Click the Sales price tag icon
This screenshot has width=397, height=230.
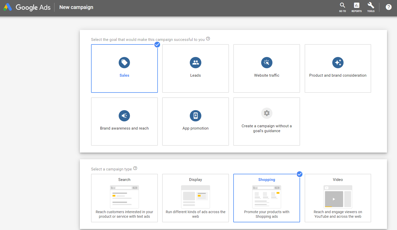click(124, 63)
